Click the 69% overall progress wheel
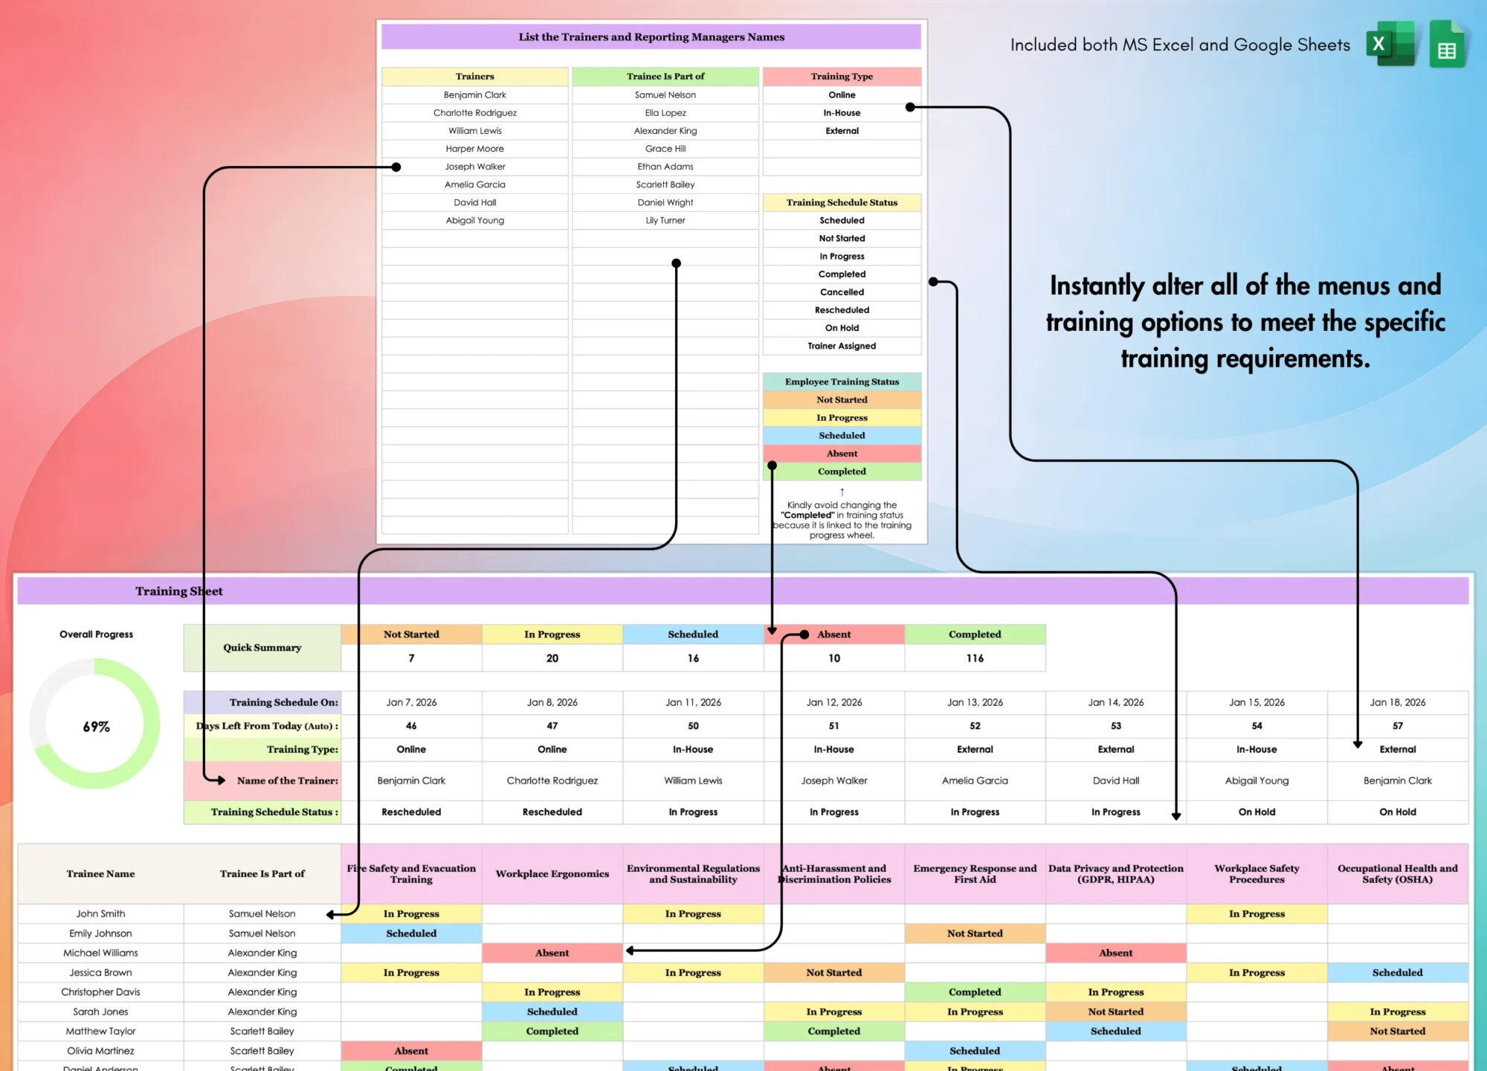 click(x=95, y=724)
